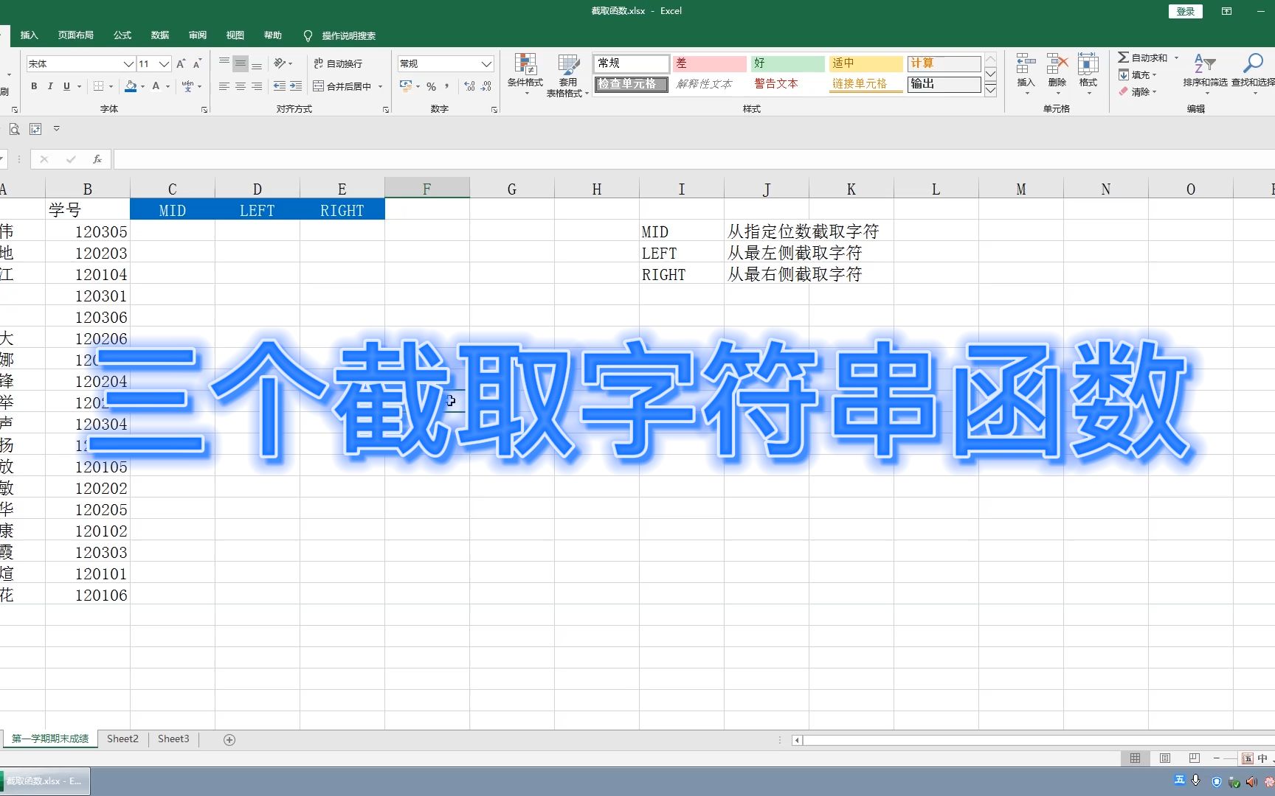Click the 登录 sign-in button

(x=1185, y=11)
